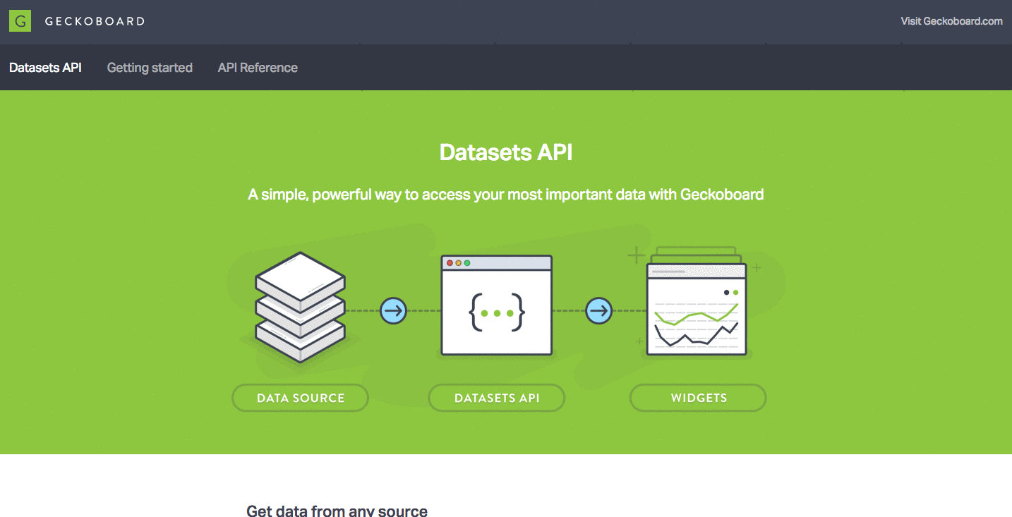Click the DATASETS API pill label

[497, 398]
